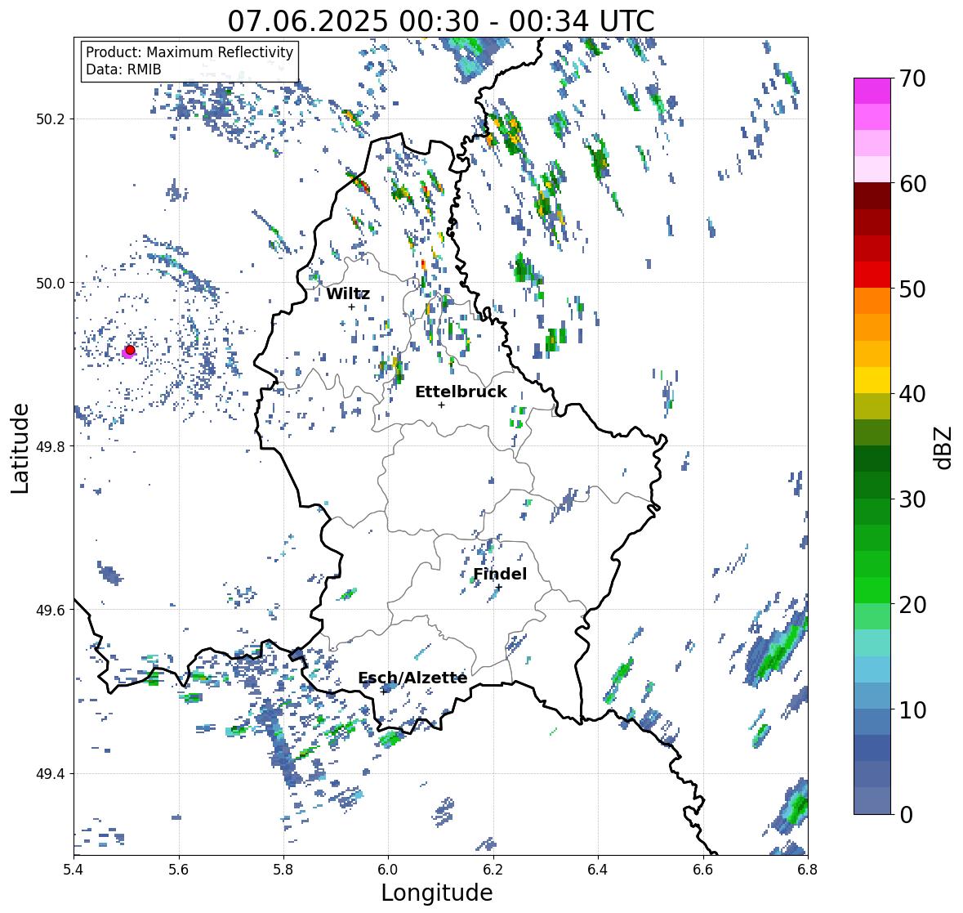Screen dimensions: 963x913
Task: Click the plus marker below Wiltz
Action: [351, 307]
